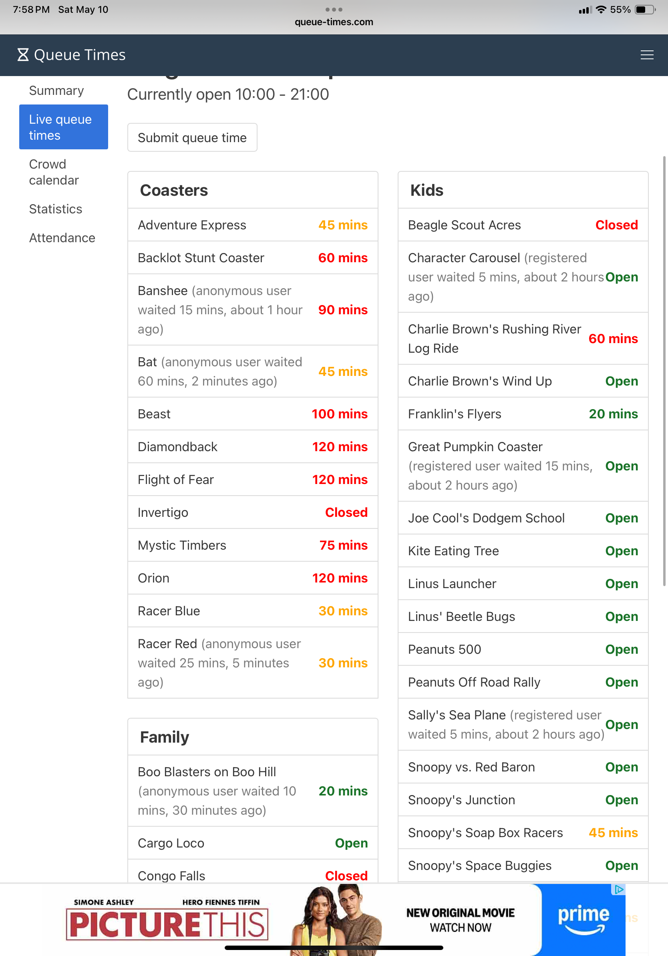Click the Queue Times hourglass logo
This screenshot has height=956, width=668.
pyautogui.click(x=23, y=54)
